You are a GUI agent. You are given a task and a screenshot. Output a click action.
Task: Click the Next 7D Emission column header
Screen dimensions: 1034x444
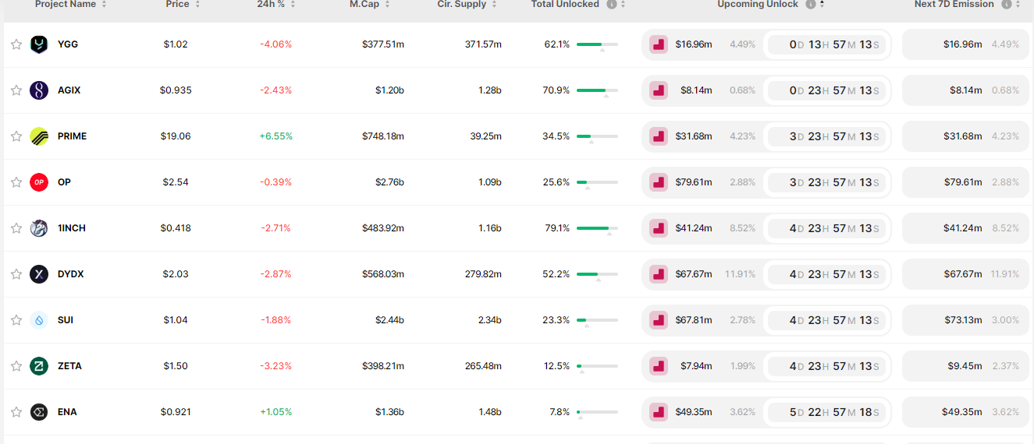(x=954, y=5)
